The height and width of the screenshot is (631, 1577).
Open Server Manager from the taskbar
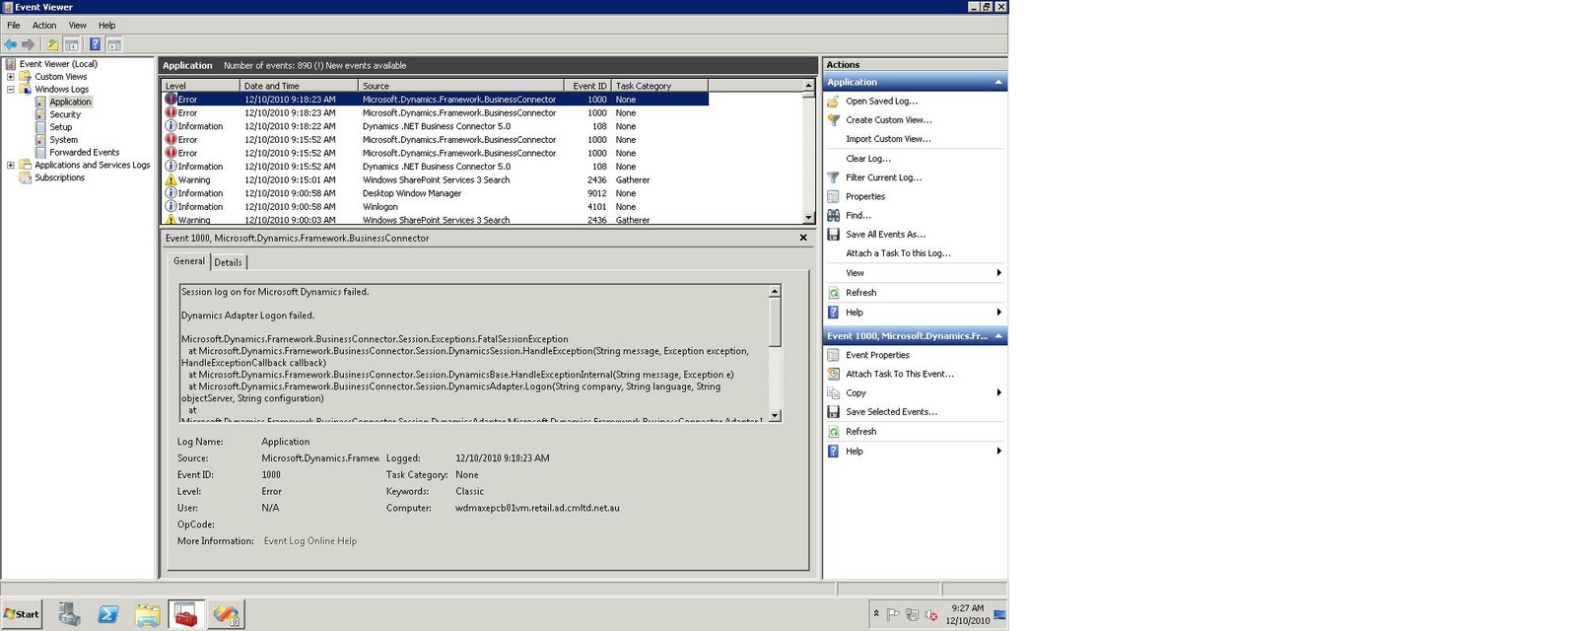tap(69, 614)
